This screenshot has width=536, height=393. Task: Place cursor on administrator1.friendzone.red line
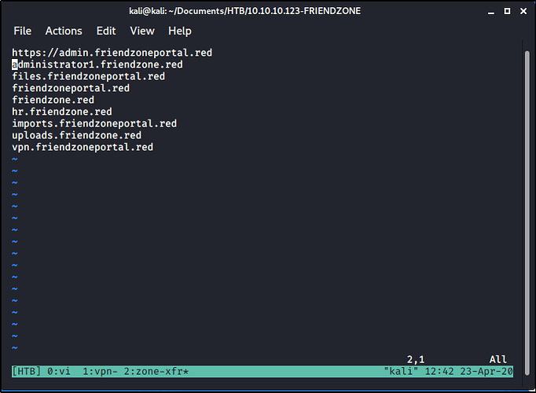[x=97, y=64]
